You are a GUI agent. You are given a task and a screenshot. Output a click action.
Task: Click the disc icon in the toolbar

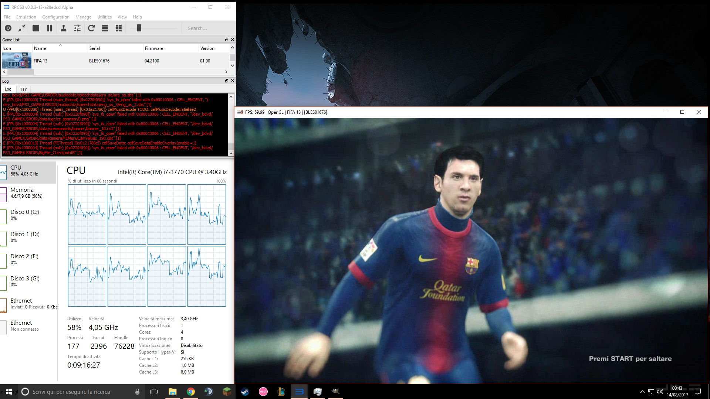8,28
